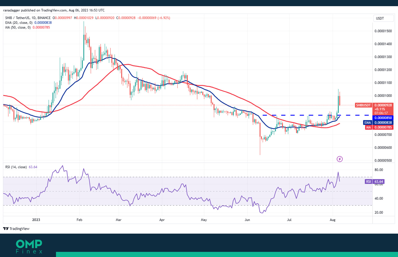Click the red MA axis label
The image size is (398, 257).
pyautogui.click(x=368, y=127)
